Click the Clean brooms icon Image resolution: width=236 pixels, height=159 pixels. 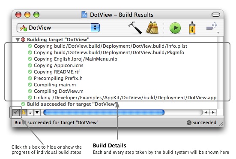152,28
